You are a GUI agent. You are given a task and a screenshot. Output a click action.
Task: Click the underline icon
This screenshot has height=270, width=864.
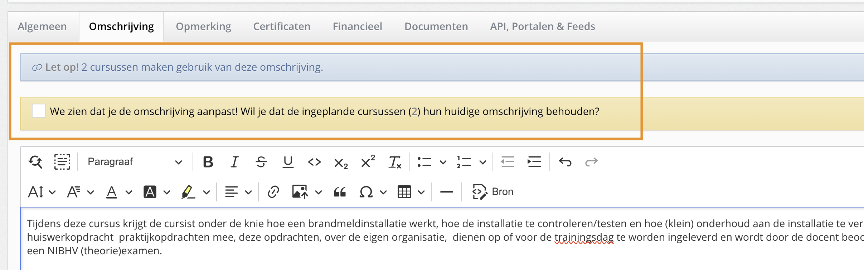click(288, 162)
